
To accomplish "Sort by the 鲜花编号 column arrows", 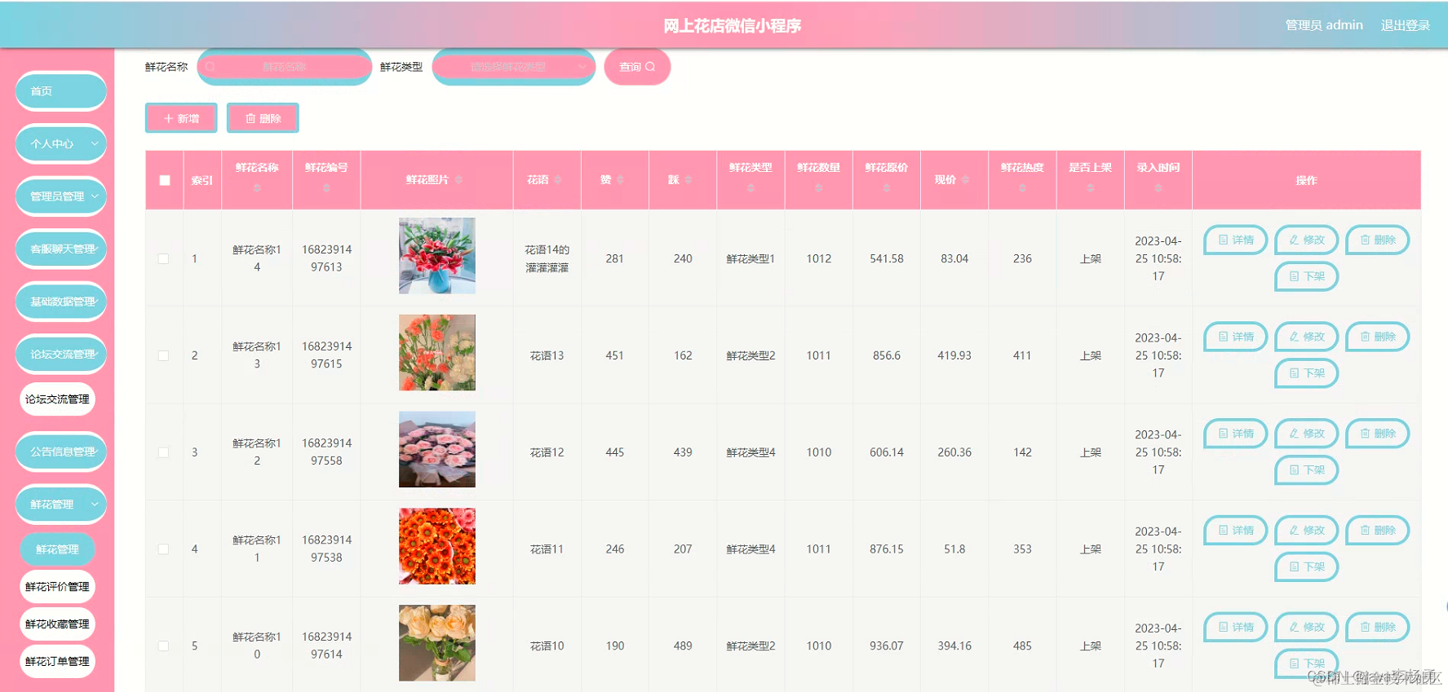I will pos(326,187).
